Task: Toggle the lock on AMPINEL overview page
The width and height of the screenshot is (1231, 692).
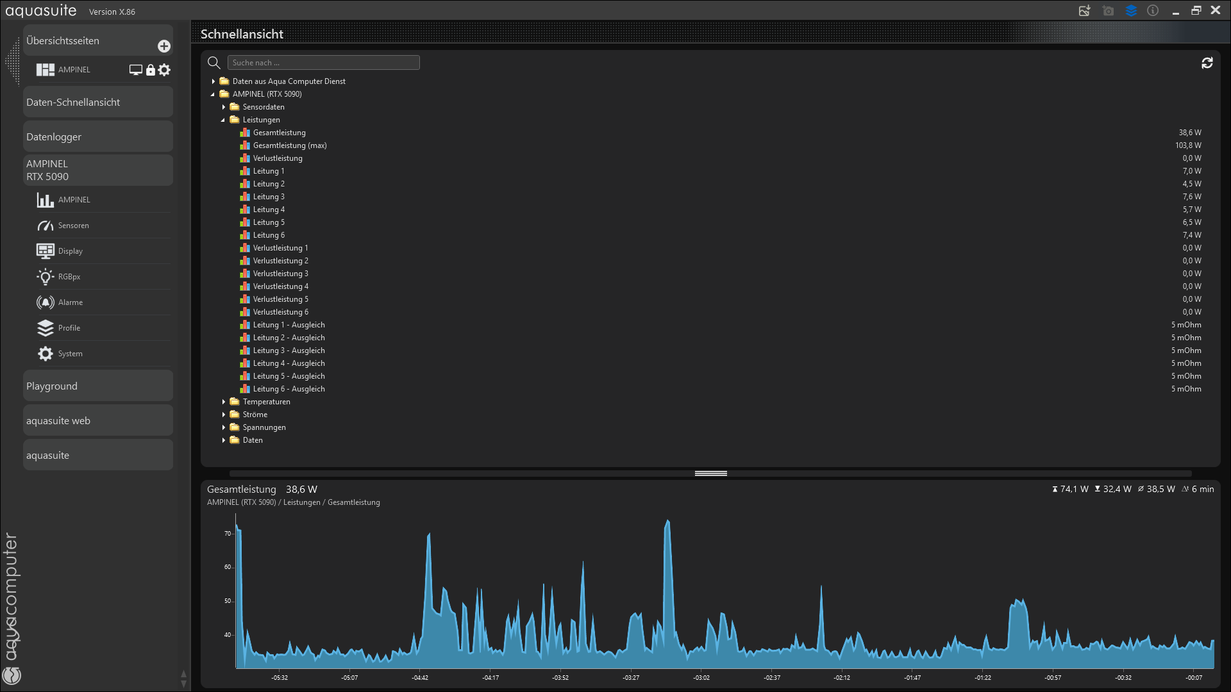Action: pyautogui.click(x=151, y=70)
